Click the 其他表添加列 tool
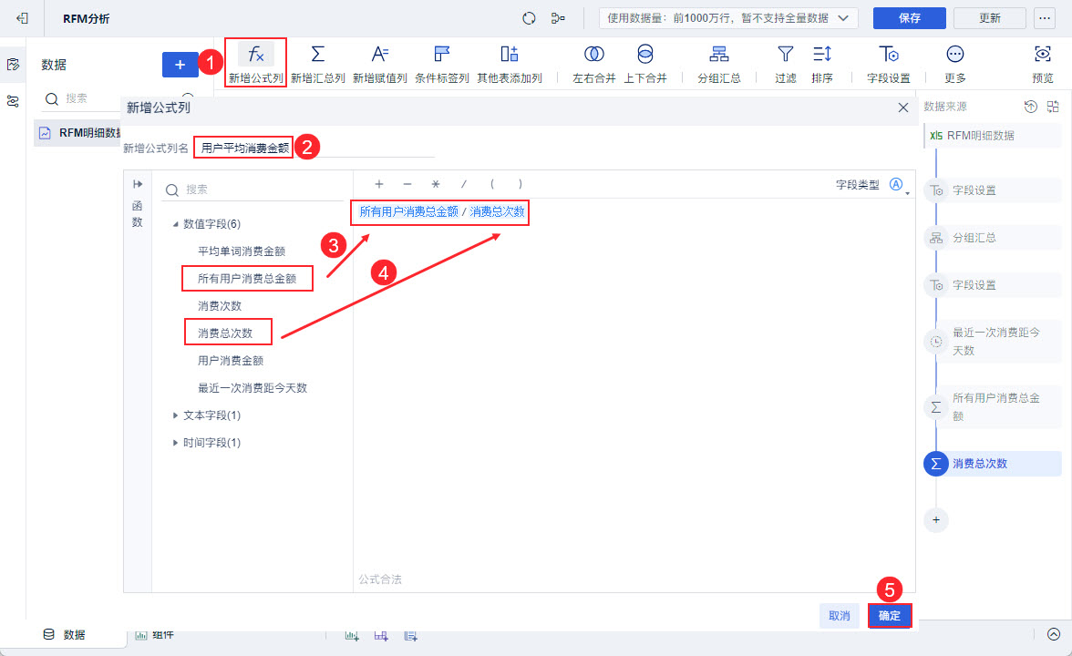Viewport: 1072px width, 656px height. point(510,54)
